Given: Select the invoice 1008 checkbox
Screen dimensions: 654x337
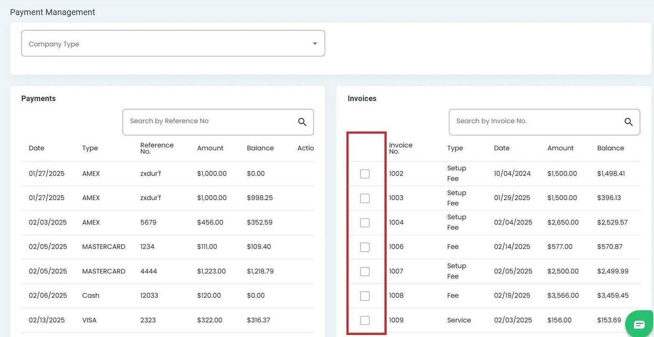Looking at the screenshot, I should pos(365,296).
